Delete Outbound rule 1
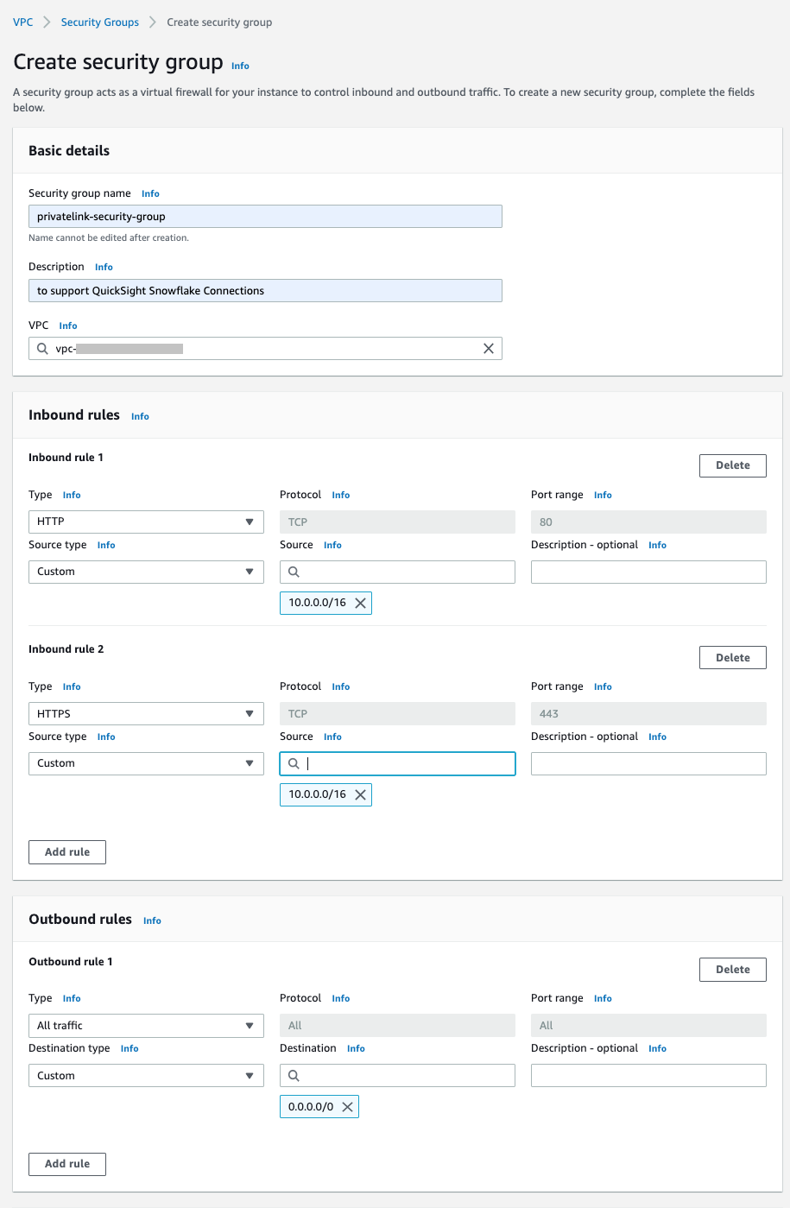The image size is (790, 1208). [x=732, y=970]
